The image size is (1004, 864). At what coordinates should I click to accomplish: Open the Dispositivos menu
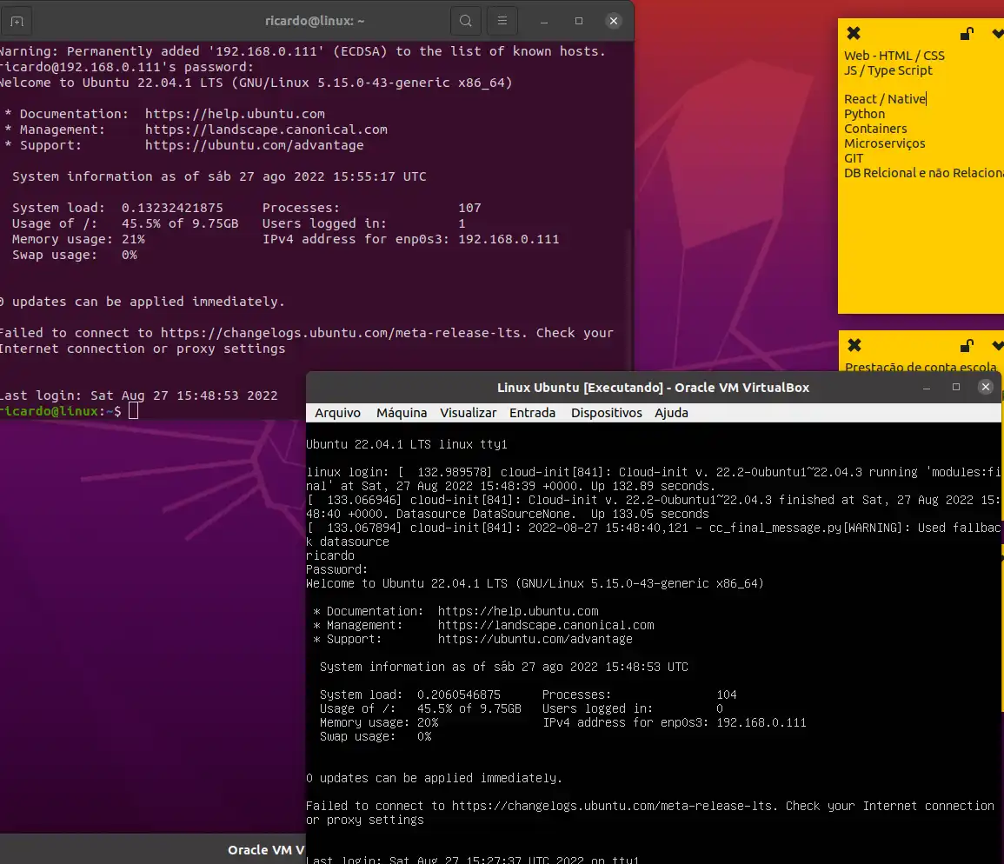[x=606, y=413]
